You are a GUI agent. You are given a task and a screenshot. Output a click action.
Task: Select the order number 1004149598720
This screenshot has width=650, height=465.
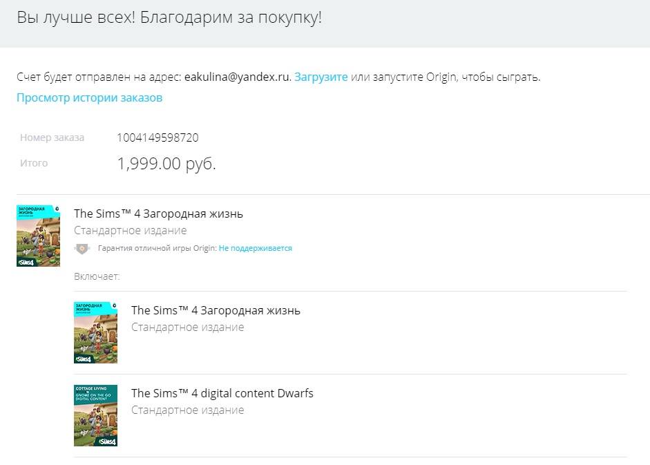click(x=158, y=137)
